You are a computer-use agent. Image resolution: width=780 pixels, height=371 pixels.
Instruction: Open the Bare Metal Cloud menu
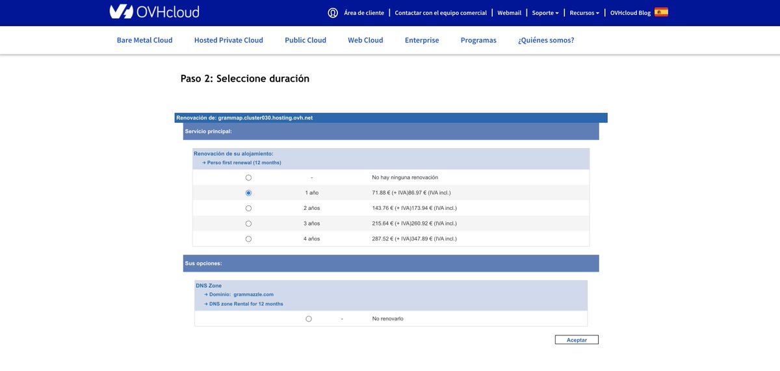pyautogui.click(x=144, y=40)
